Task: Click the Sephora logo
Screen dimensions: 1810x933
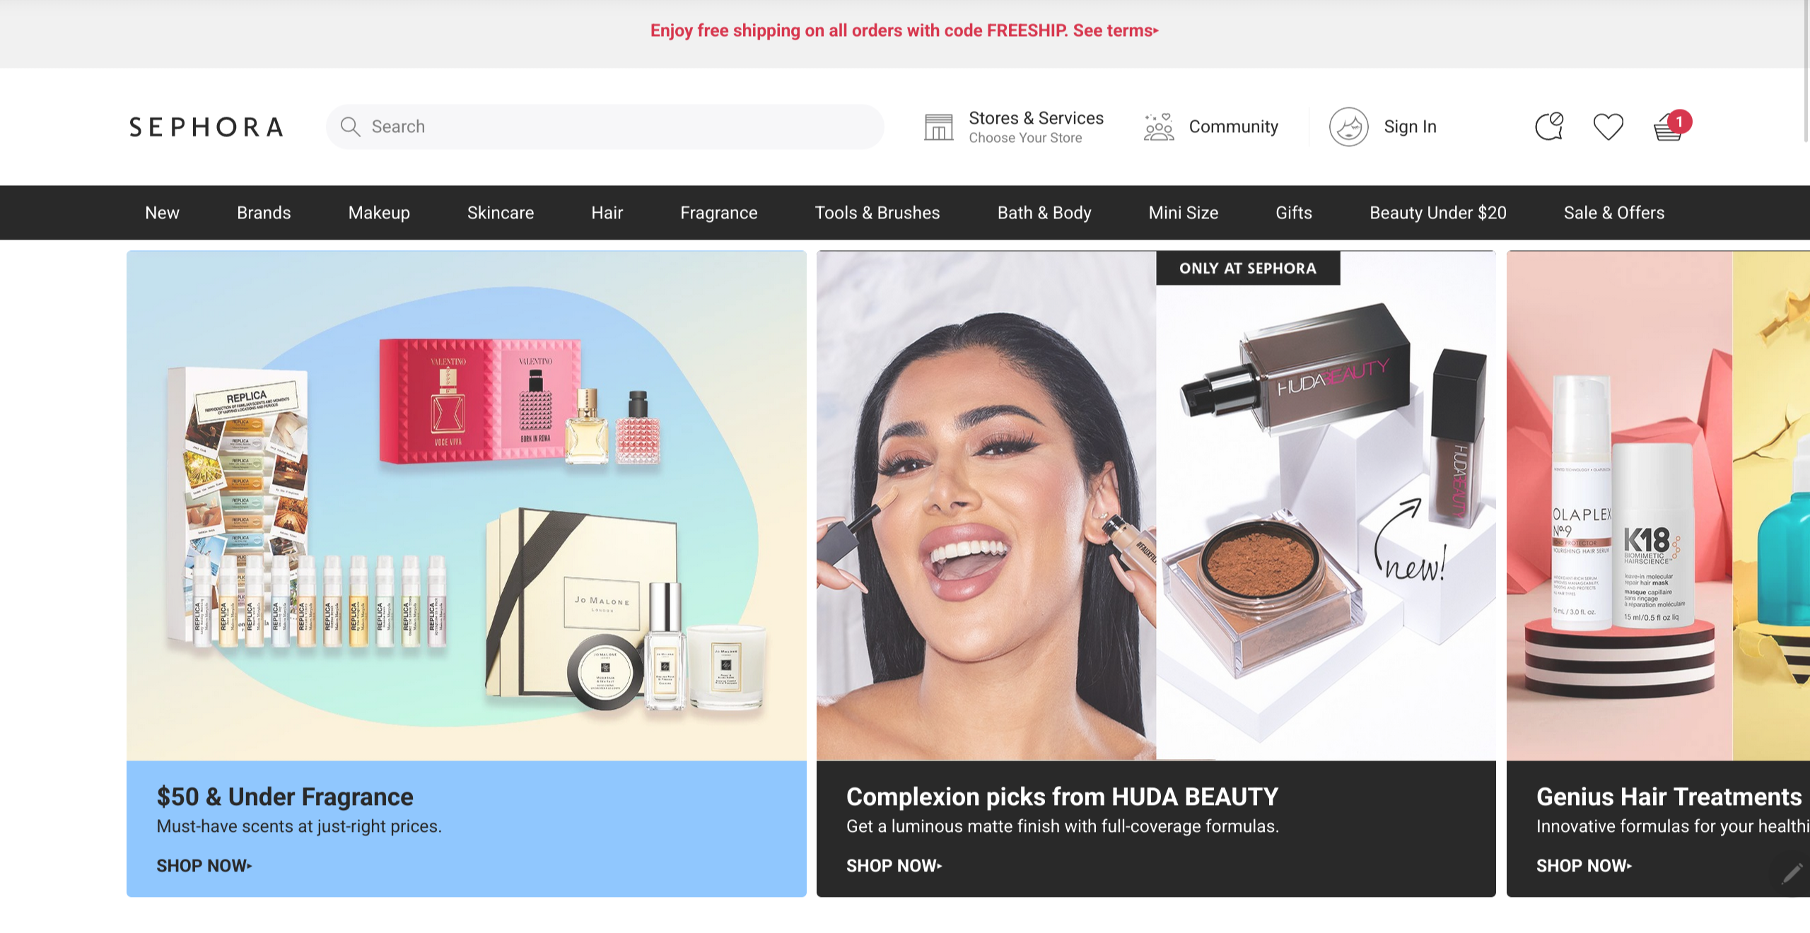Action: [x=206, y=127]
